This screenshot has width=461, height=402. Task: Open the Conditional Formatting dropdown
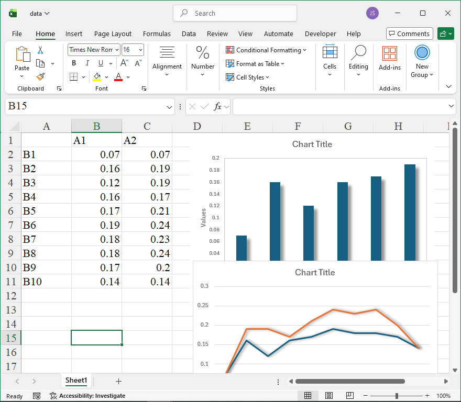(266, 50)
